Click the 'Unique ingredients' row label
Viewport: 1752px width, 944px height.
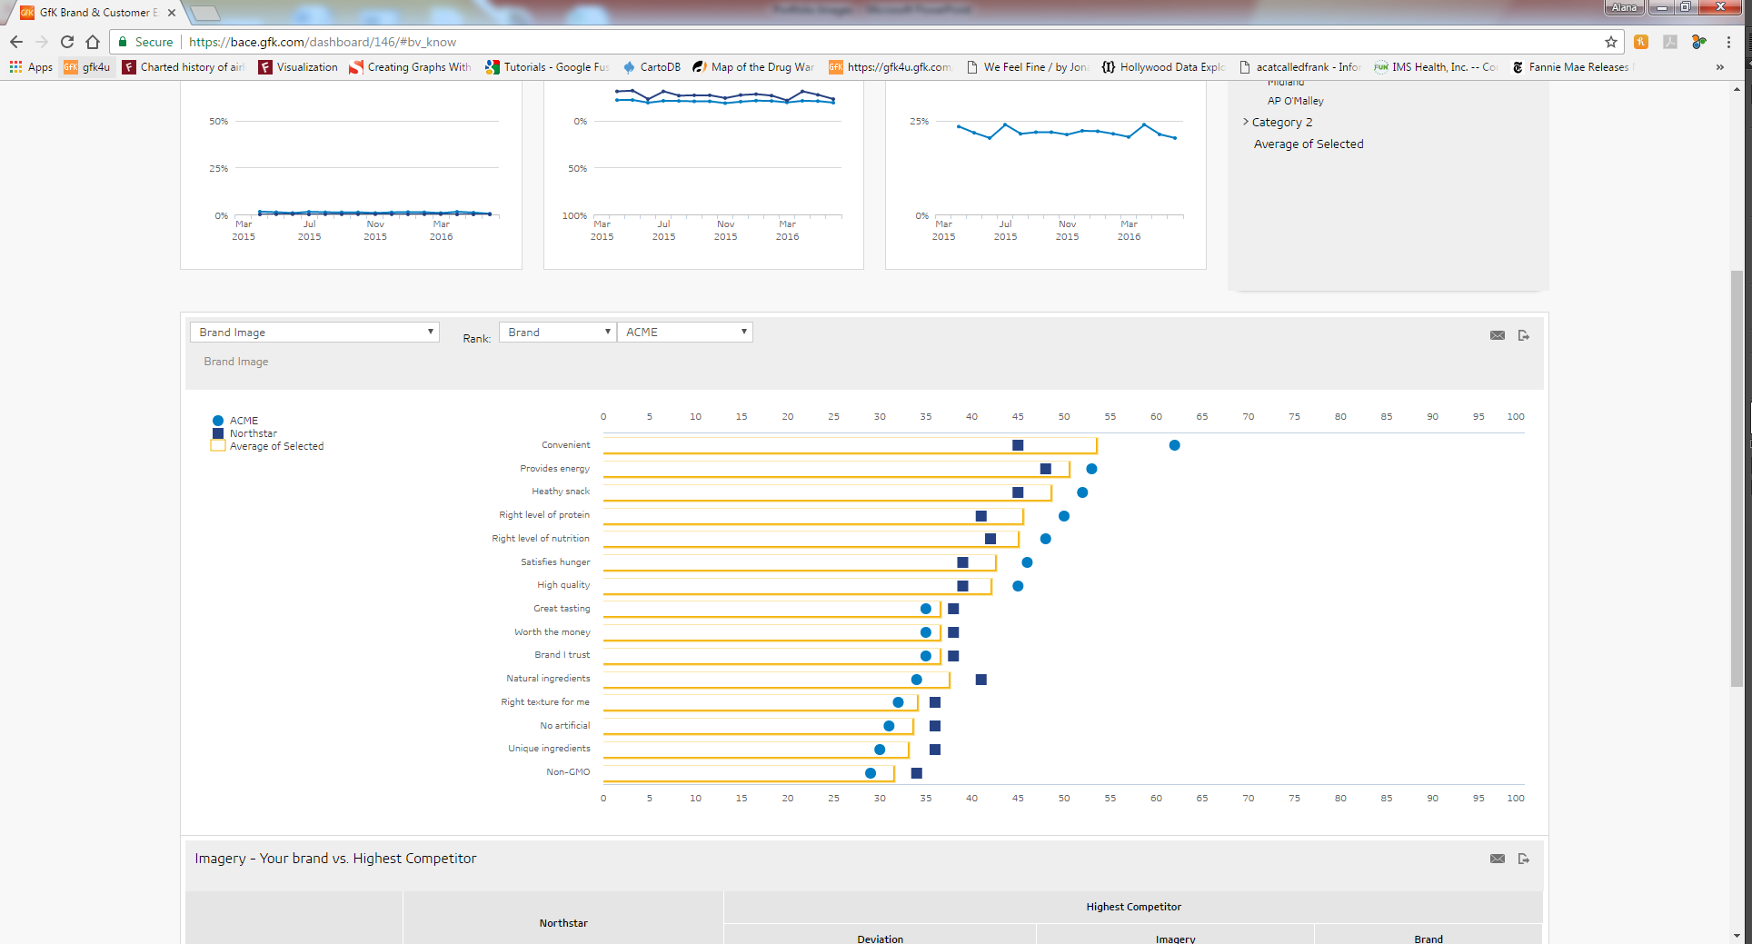tap(549, 749)
